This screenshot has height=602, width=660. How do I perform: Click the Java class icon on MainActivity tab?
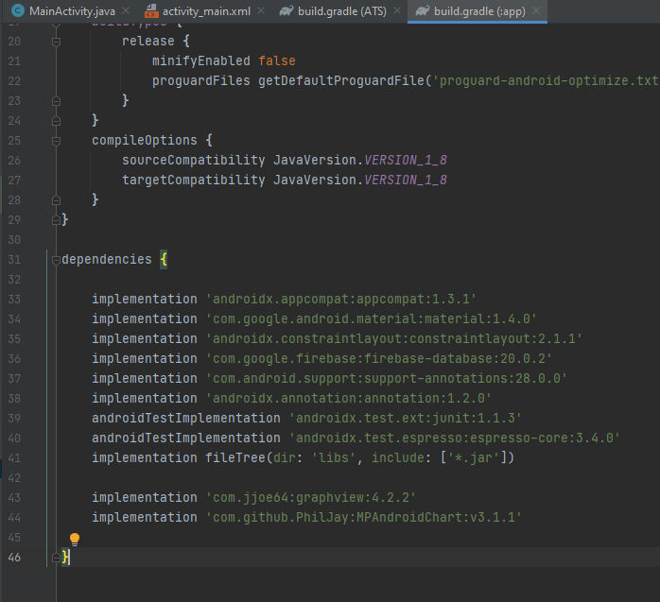point(18,11)
